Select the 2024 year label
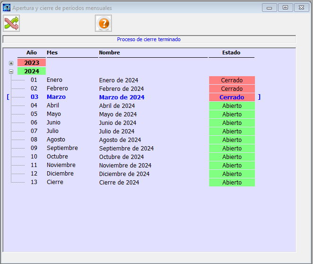313x264 pixels. [32, 71]
